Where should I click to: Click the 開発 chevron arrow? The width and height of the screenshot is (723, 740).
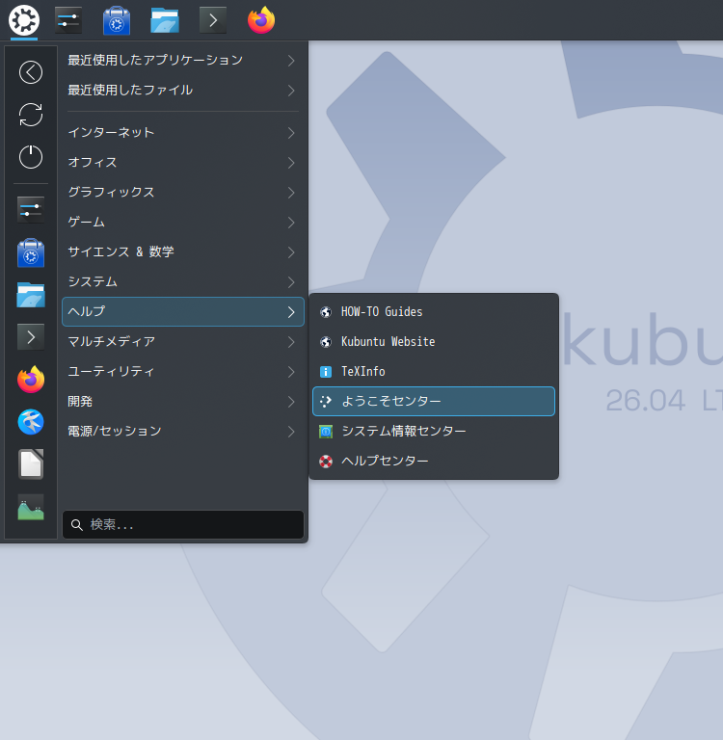coord(291,402)
